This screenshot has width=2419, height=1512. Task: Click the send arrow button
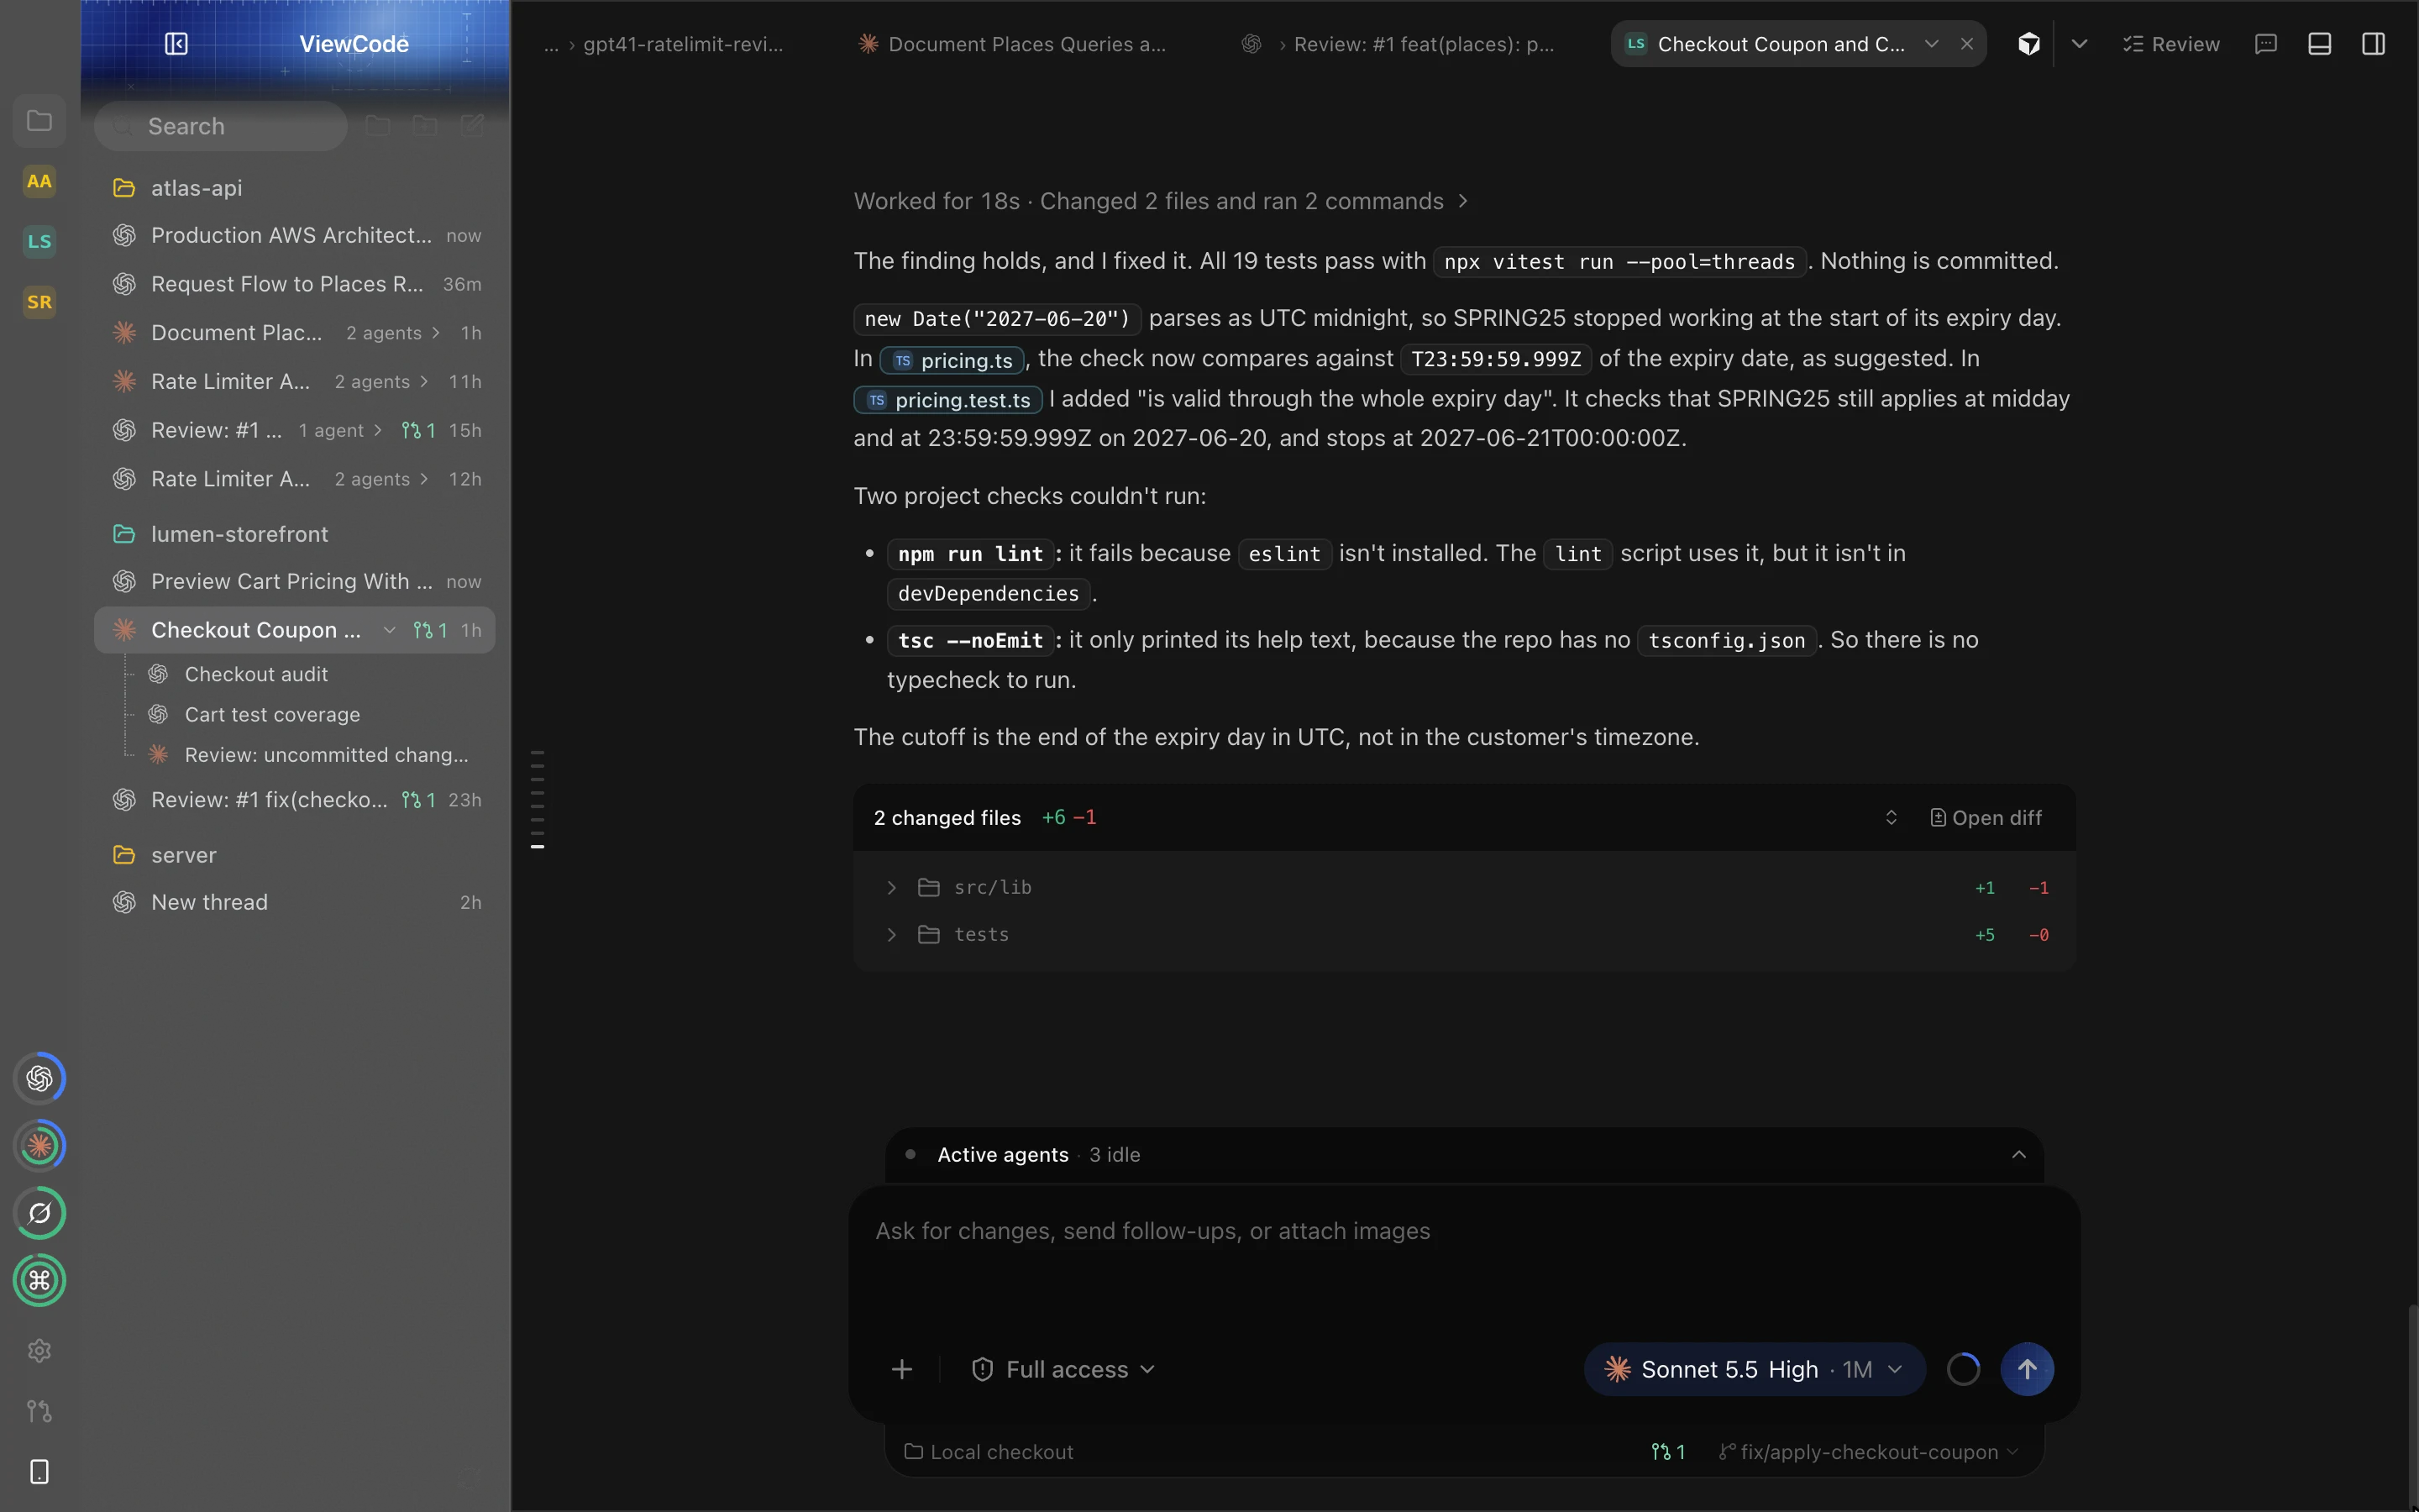pos(2026,1369)
